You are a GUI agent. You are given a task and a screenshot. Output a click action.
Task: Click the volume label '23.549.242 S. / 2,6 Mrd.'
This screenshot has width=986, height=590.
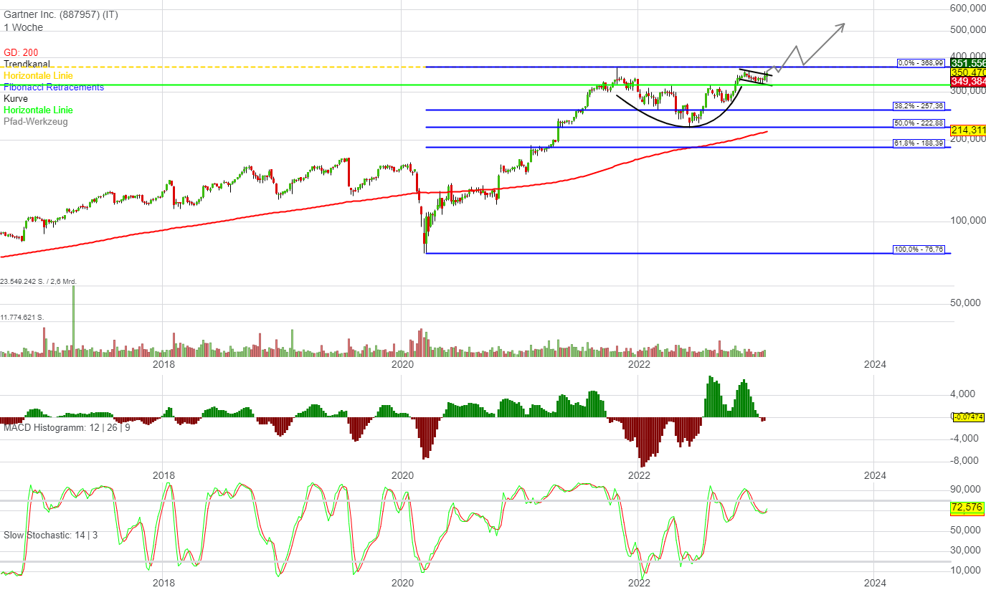(39, 282)
